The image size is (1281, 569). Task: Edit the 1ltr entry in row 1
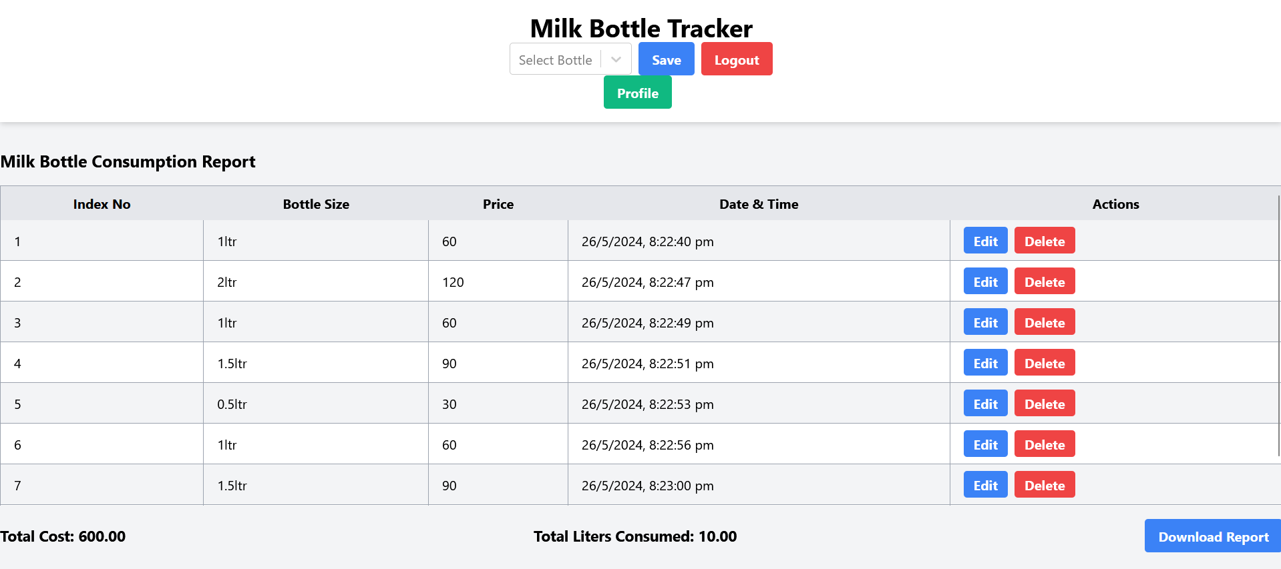click(984, 240)
